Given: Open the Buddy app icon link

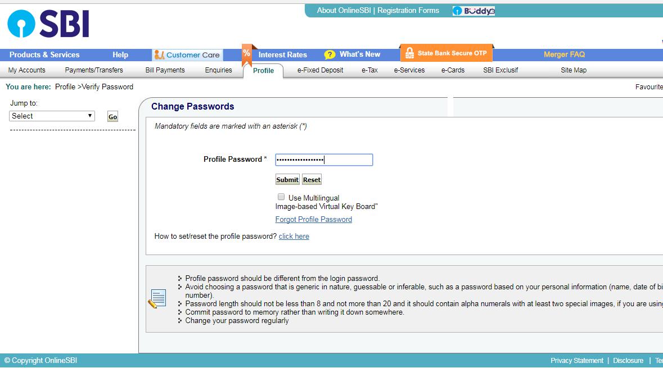Looking at the screenshot, I should [473, 11].
